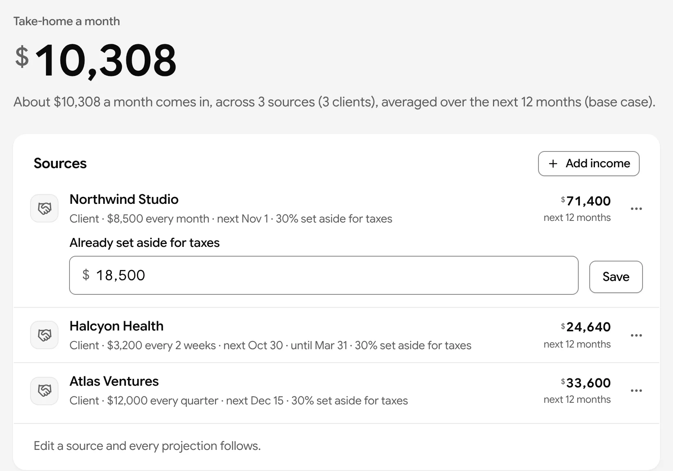
Task: Click the Atlas "$12,000 every quarter" details
Action: tap(239, 401)
